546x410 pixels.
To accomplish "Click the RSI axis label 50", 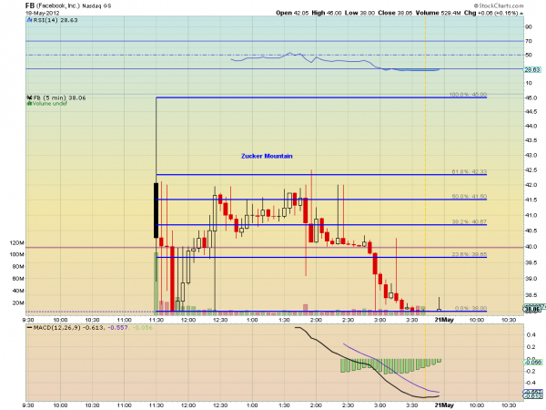I will pos(529,55).
